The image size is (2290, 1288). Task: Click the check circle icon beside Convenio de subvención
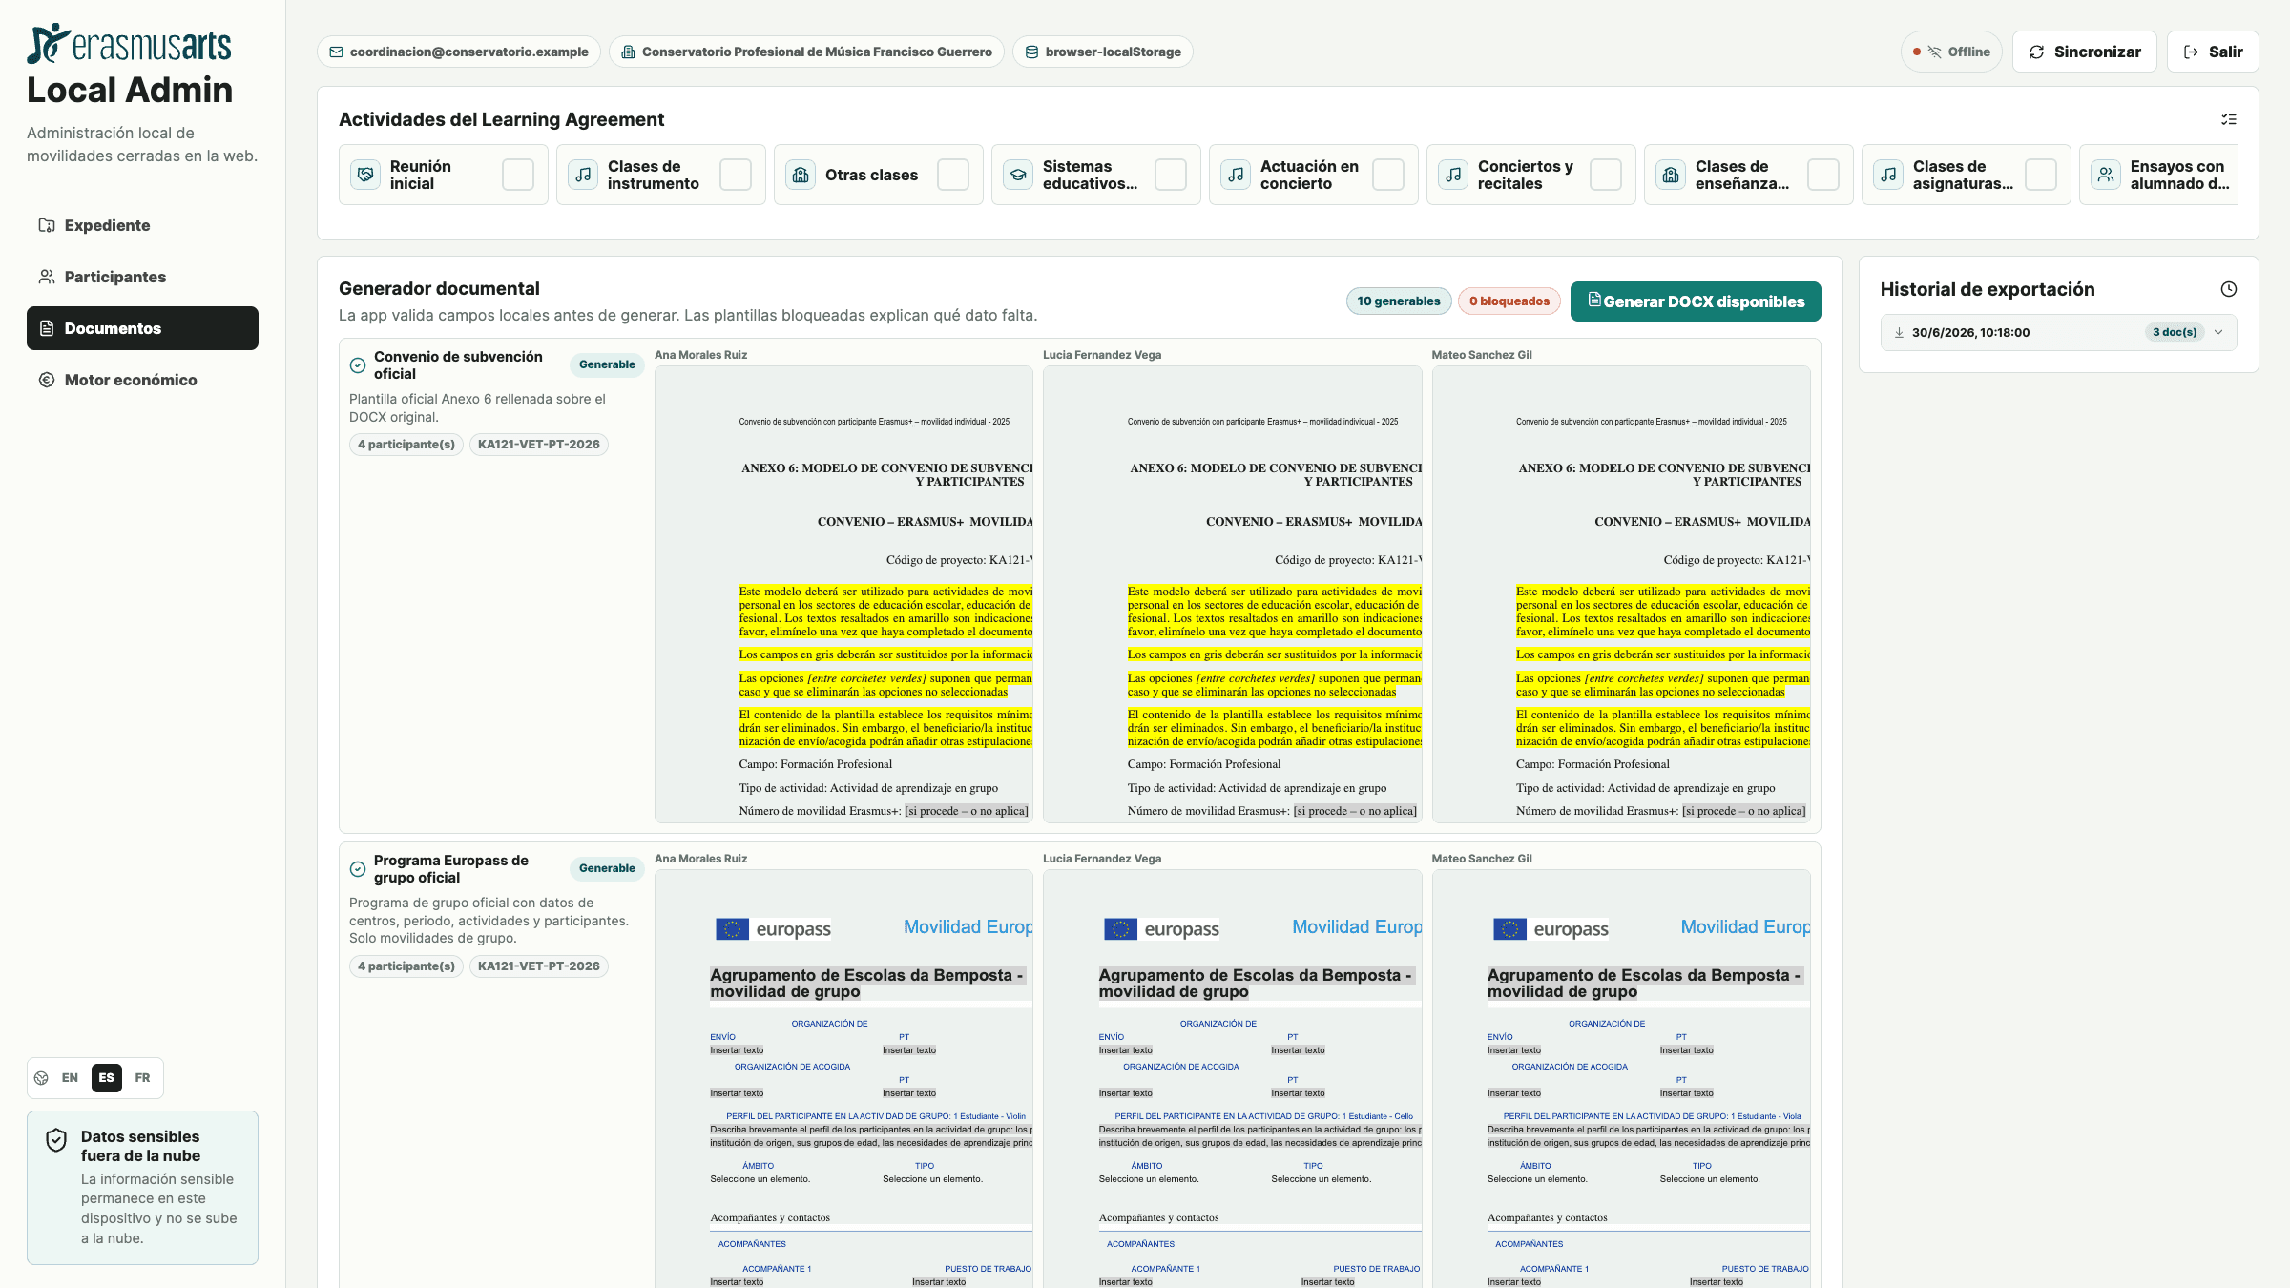[x=358, y=365]
